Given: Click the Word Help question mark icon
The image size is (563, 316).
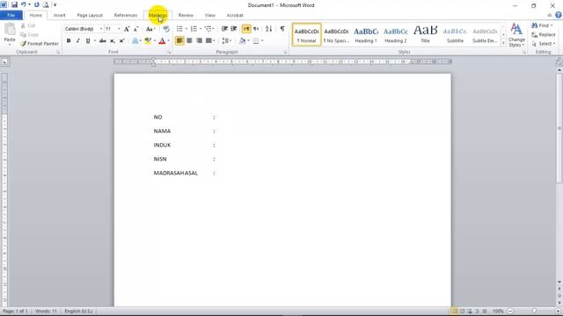Looking at the screenshot, I should coord(559,15).
